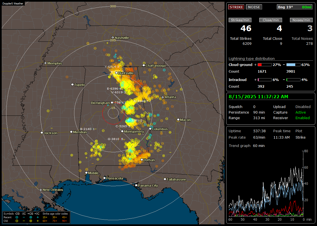Click the Upload status Disabled
Viewport: 317px width, 226px height.
[303, 107]
